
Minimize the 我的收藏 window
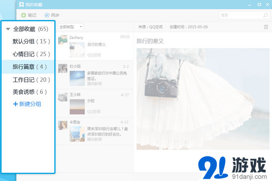point(250,5)
